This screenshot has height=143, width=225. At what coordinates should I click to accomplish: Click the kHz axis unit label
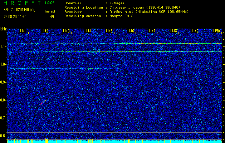3,29
